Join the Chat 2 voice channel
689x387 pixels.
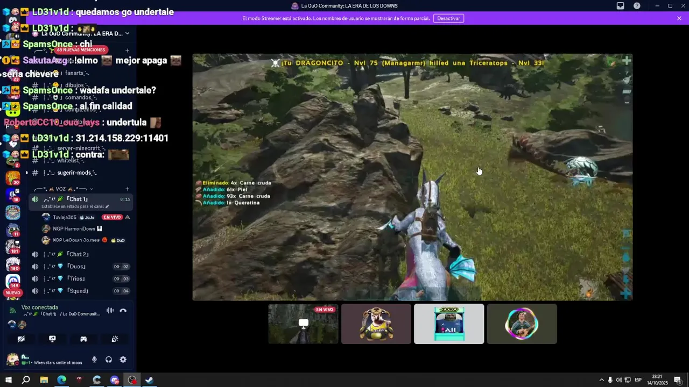pyautogui.click(x=81, y=254)
